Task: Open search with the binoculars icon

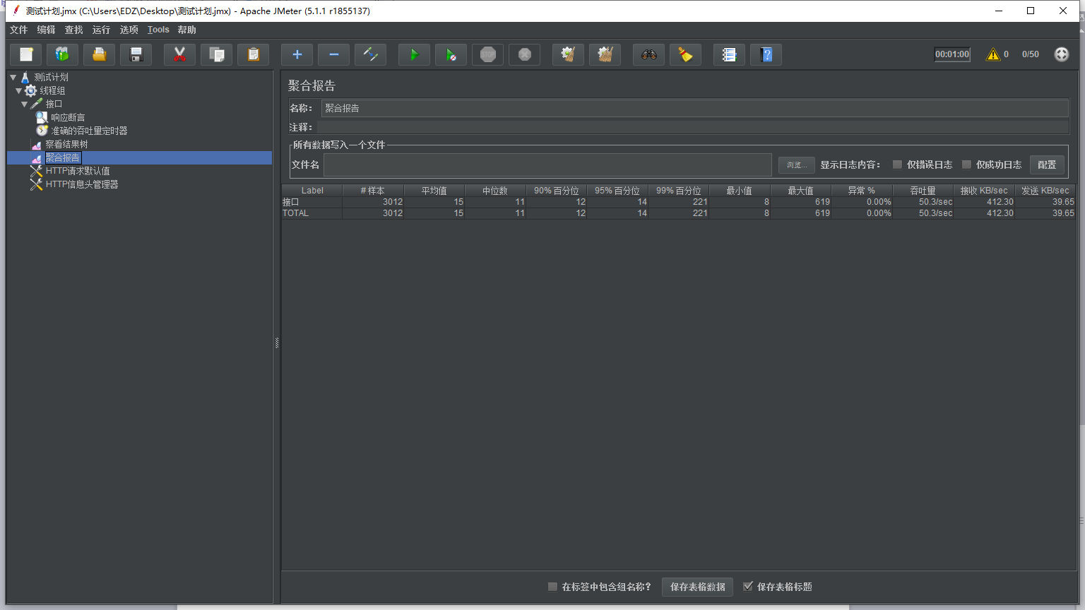Action: coord(648,54)
